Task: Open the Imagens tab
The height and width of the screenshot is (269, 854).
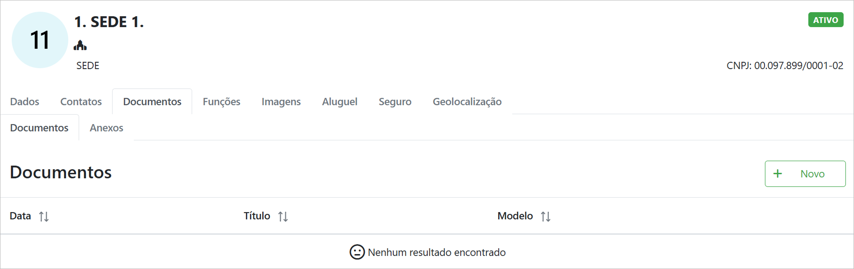Action: pos(281,102)
